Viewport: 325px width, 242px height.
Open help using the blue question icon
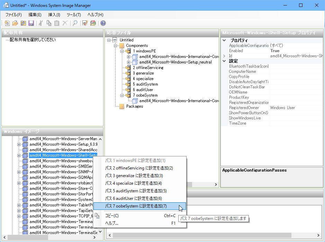tap(103, 23)
